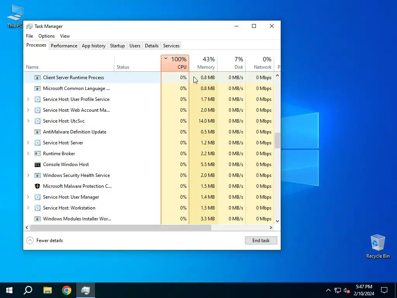Sort by the Memory column header
The width and height of the screenshot is (397, 298).
coord(203,63)
